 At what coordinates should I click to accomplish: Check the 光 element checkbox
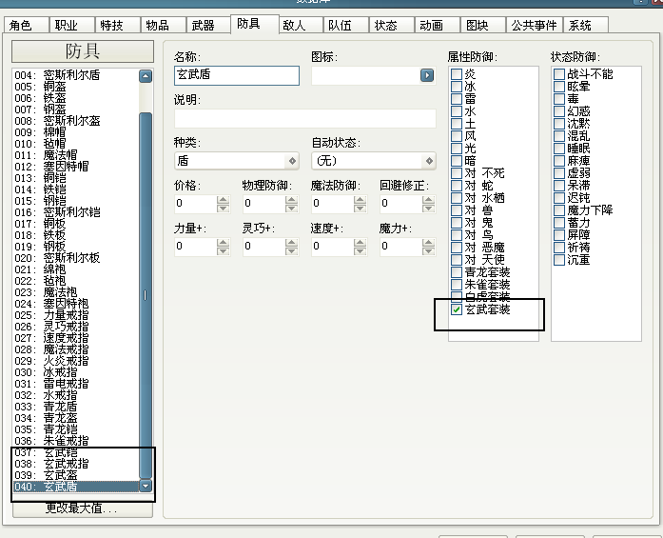click(457, 149)
